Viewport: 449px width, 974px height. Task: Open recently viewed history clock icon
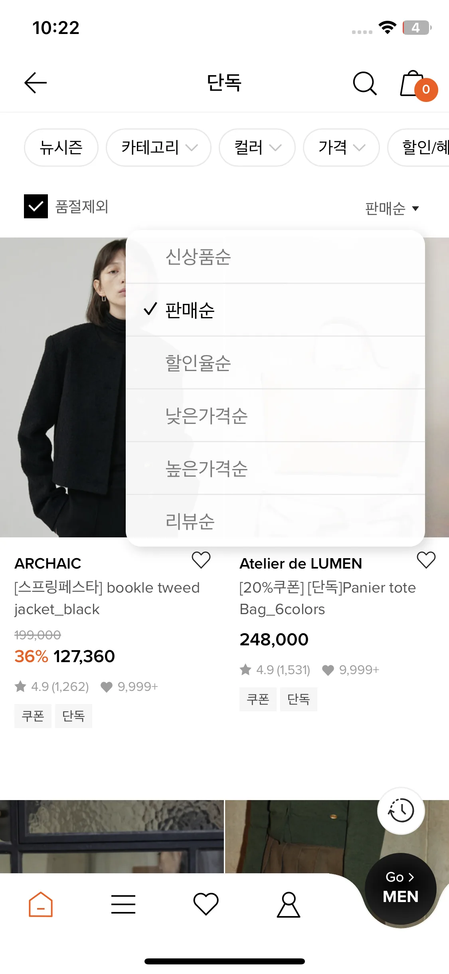pyautogui.click(x=401, y=810)
